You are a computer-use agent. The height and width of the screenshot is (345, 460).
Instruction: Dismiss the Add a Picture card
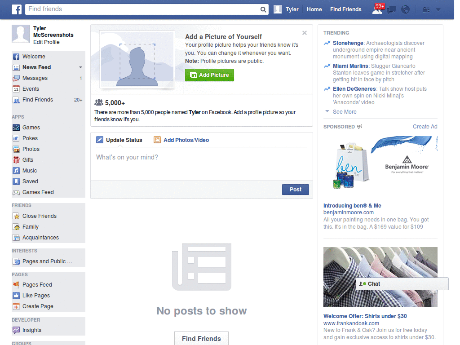[x=305, y=33]
